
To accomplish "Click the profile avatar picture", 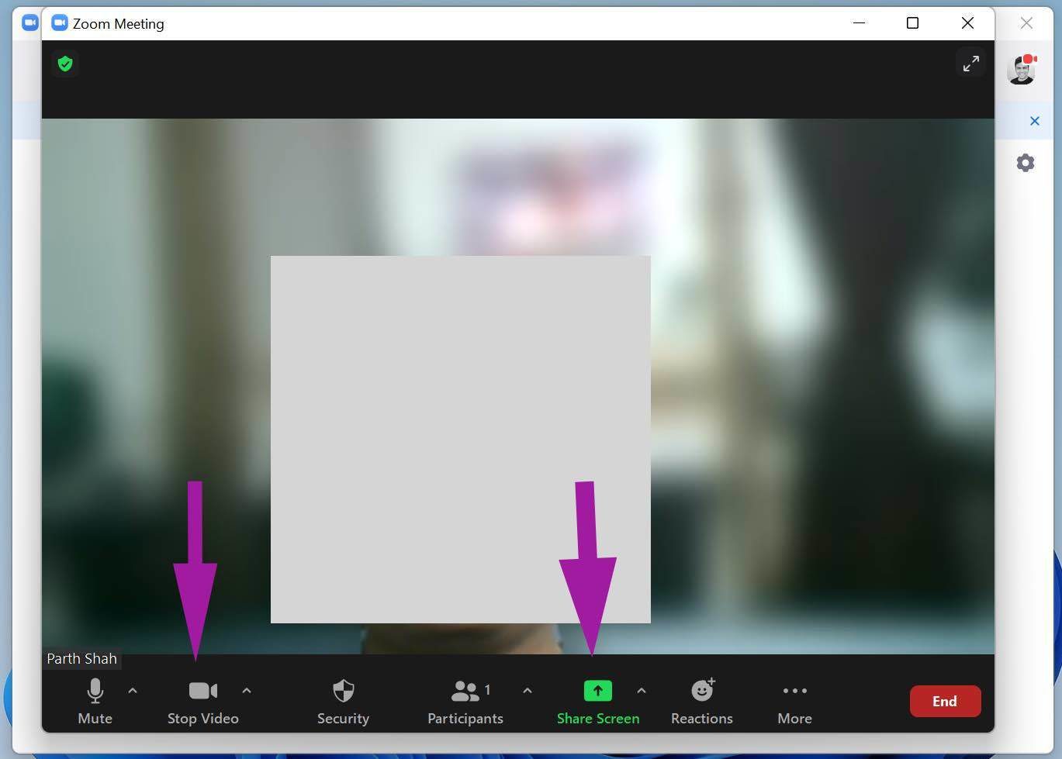I will pyautogui.click(x=1021, y=70).
